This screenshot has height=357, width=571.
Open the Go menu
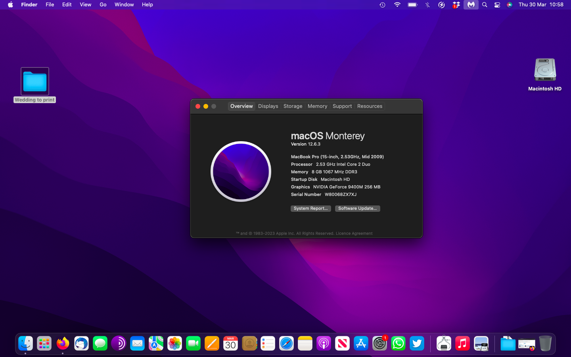(103, 5)
